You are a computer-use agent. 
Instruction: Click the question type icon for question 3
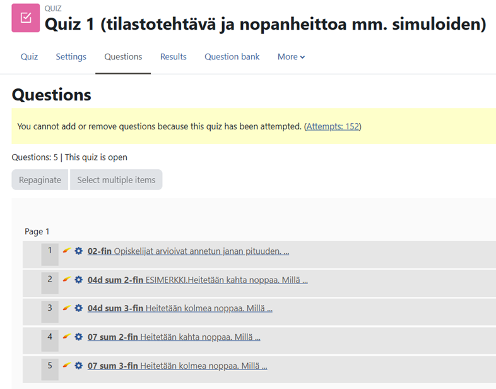pos(66,308)
